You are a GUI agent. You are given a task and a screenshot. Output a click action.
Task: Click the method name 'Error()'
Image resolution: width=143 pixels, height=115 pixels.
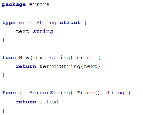pyautogui.click(x=88, y=93)
